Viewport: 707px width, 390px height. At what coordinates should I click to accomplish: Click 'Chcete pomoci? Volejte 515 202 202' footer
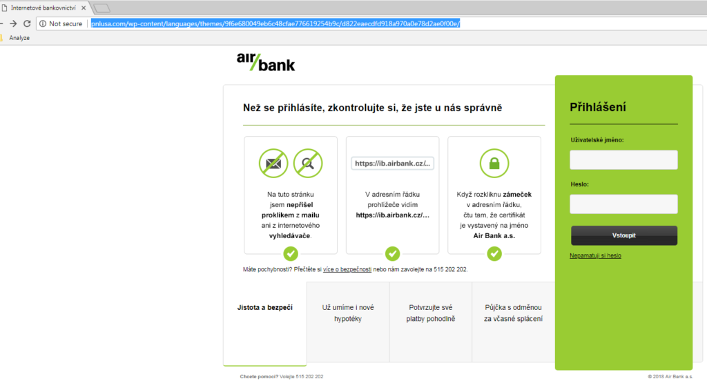[x=282, y=376]
